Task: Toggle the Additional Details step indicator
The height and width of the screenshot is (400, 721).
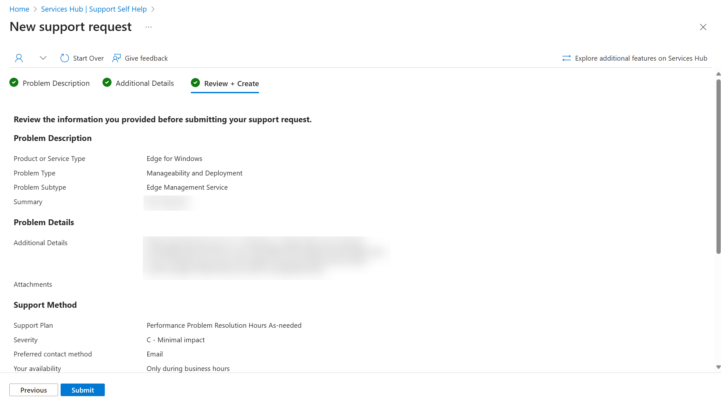Action: 138,83
